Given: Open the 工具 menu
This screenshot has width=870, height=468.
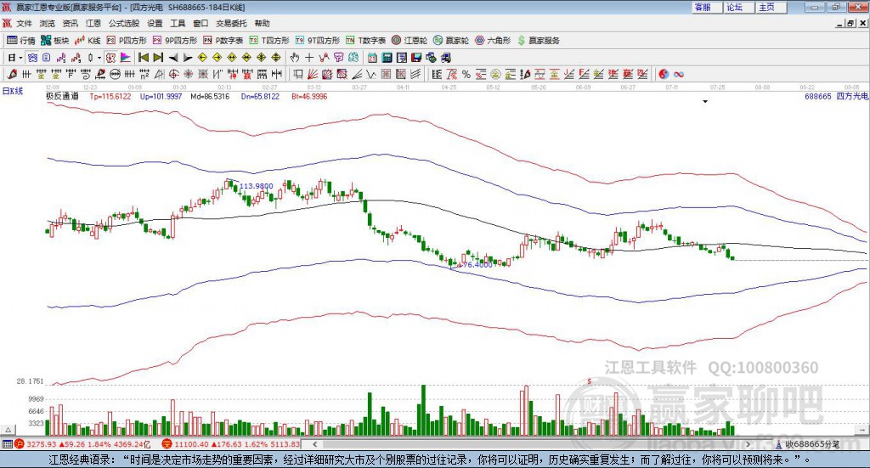Looking at the screenshot, I should click(178, 23).
